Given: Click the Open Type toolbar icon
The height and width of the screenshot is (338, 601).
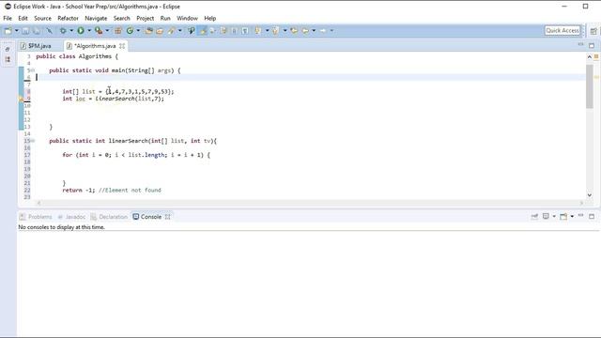Looking at the screenshot, I should click(148, 31).
